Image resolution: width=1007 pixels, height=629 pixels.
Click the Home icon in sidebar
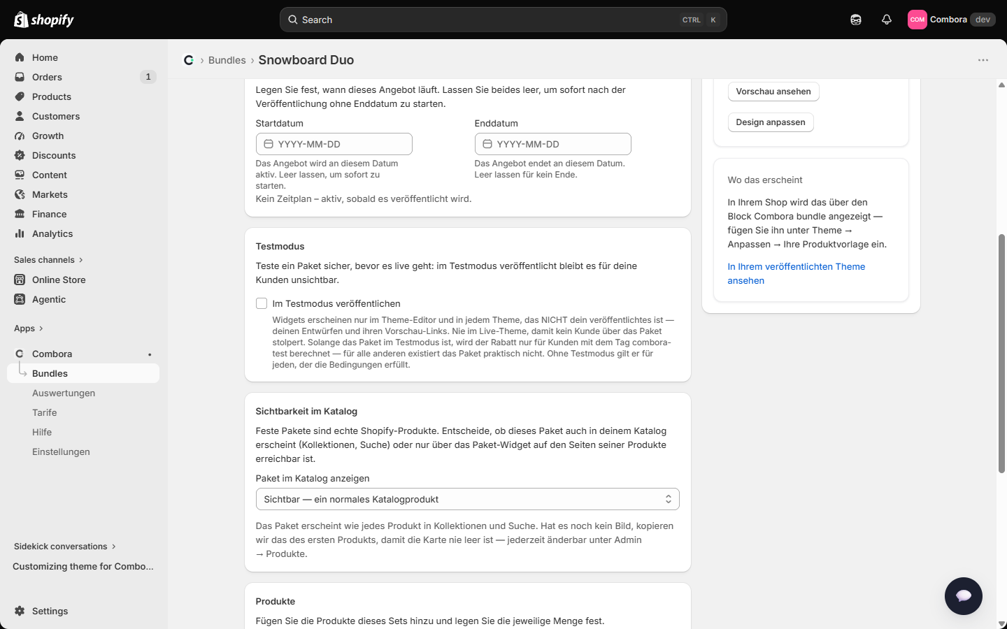point(20,57)
